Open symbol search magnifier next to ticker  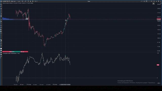[x=10, y=1]
